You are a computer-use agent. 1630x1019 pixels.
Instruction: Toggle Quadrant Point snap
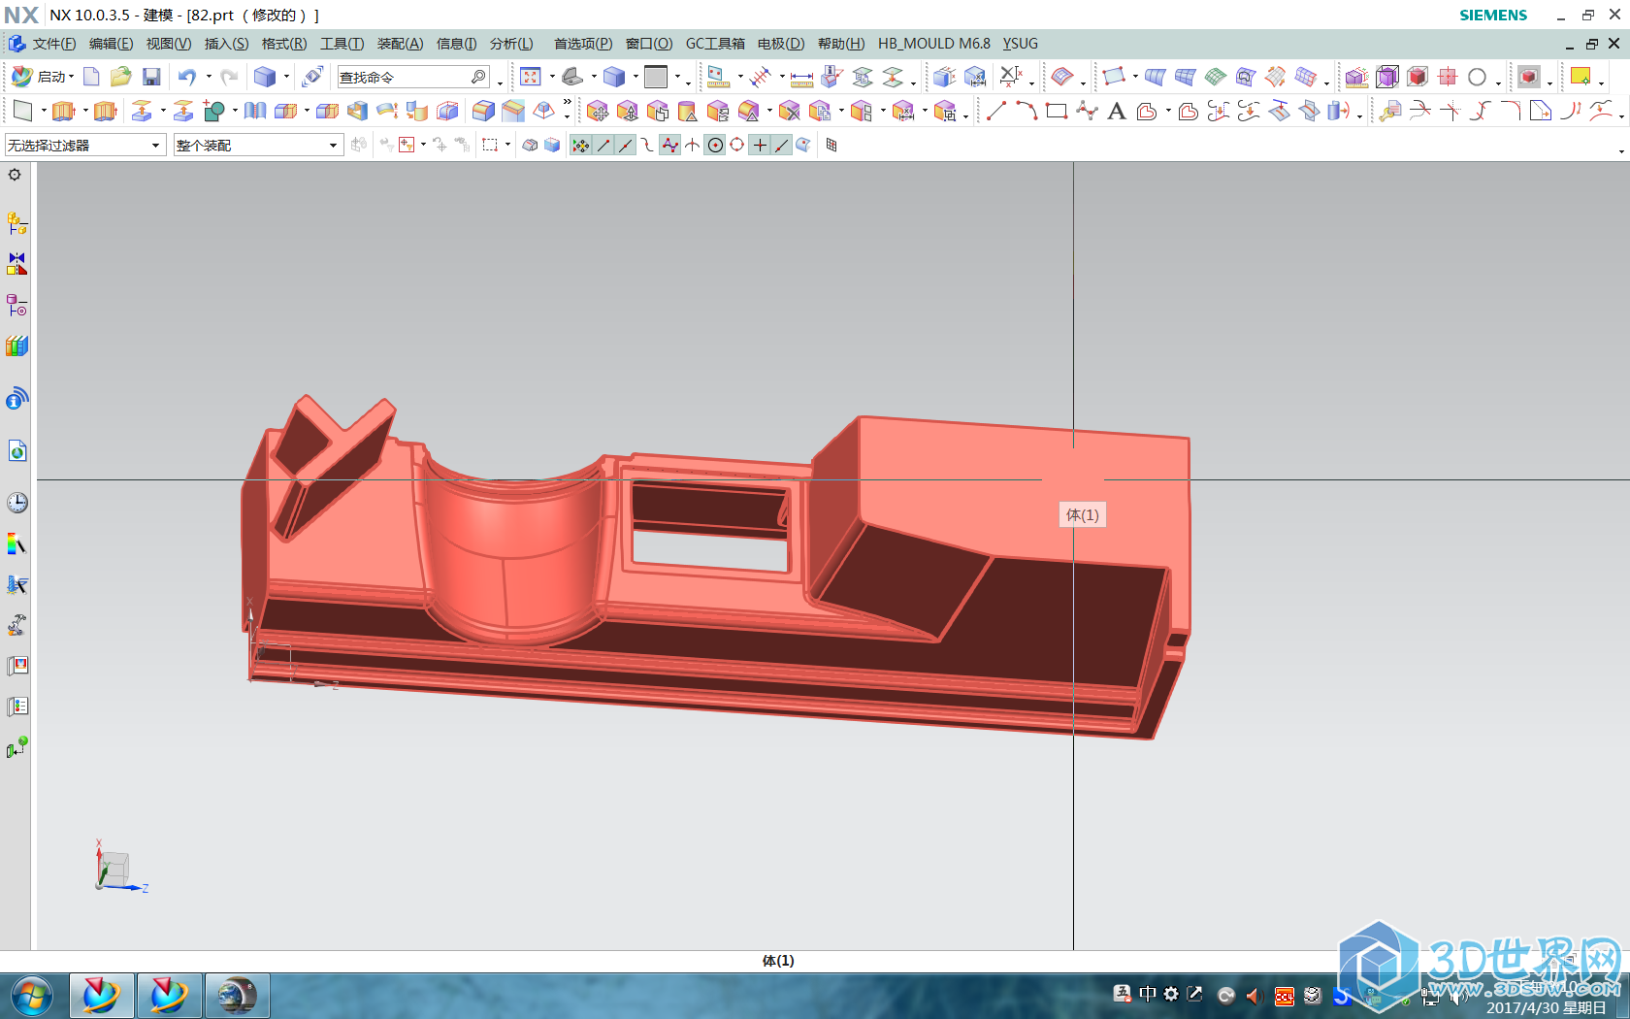[x=737, y=146]
